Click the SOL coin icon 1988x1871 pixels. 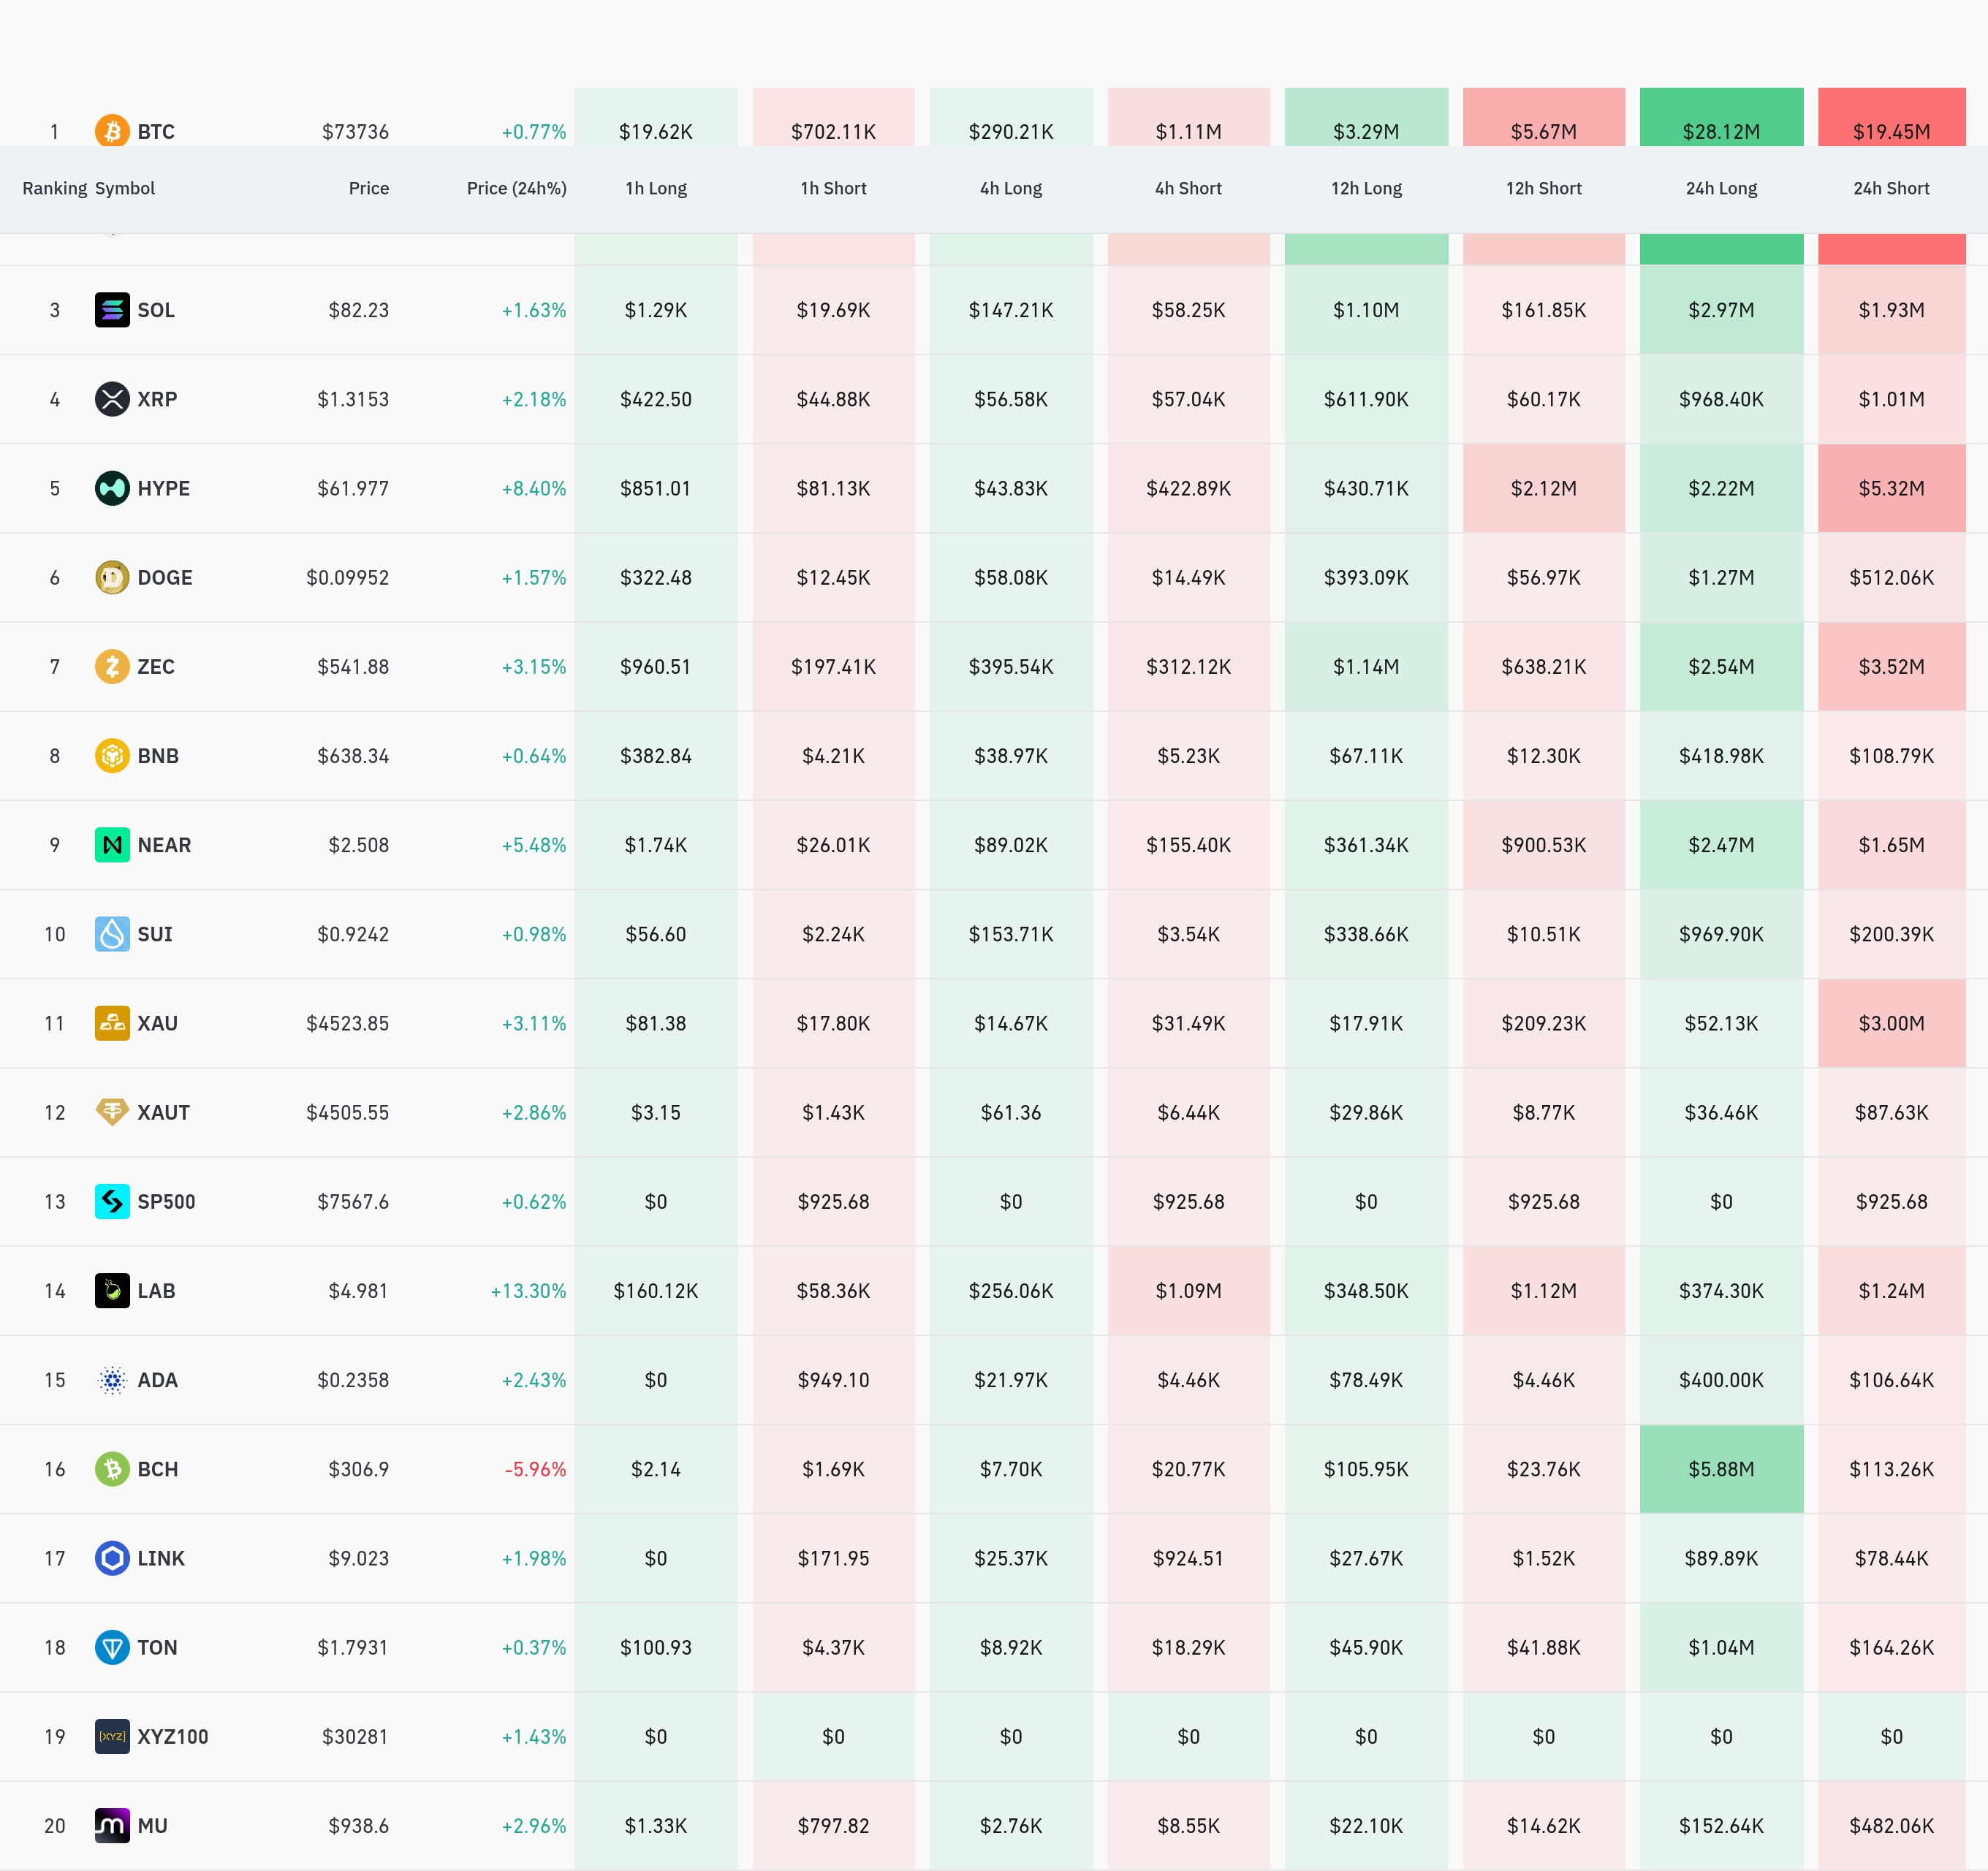112,310
